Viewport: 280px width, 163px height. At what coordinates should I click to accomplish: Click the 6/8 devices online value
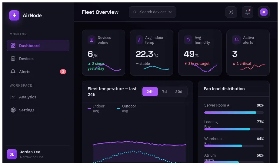92,54
